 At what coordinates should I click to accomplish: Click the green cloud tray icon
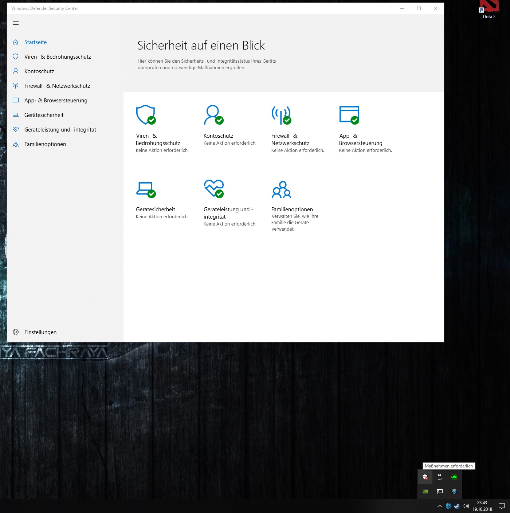pos(454,477)
